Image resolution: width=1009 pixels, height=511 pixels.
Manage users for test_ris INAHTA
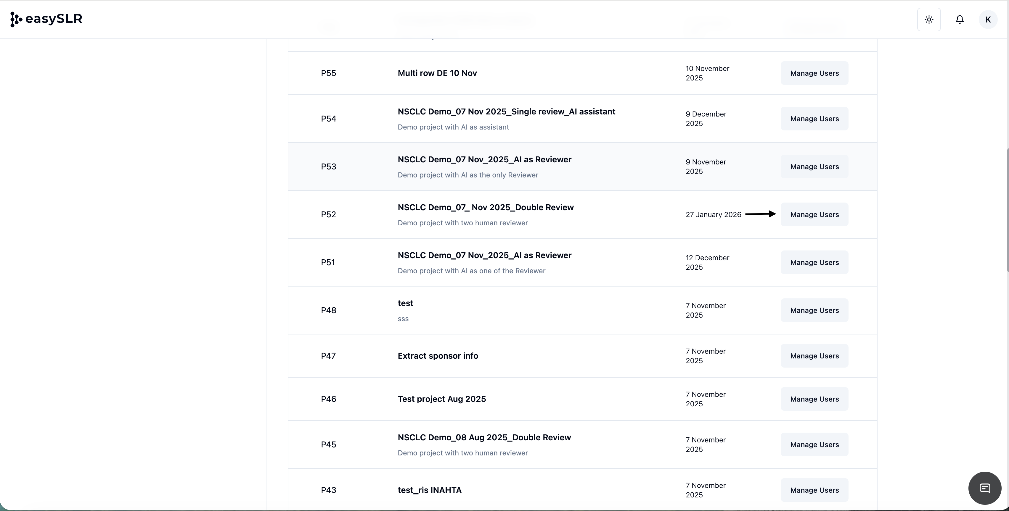[x=814, y=490]
